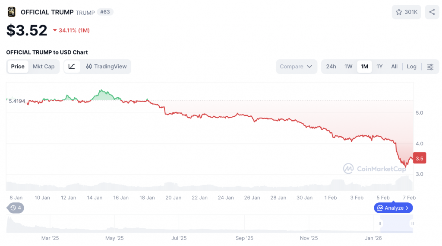Click the history events badge showing 4
This screenshot has height=246, width=442.
click(16, 208)
